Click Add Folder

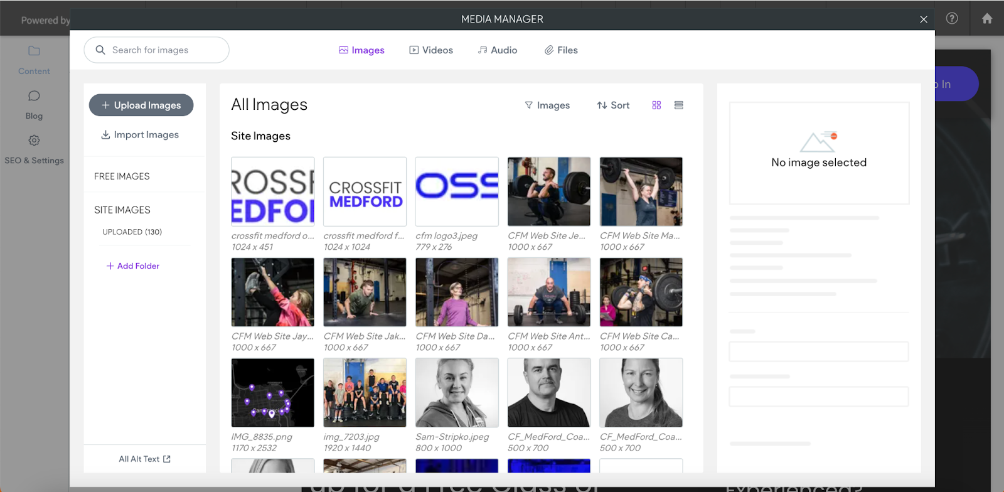(132, 266)
